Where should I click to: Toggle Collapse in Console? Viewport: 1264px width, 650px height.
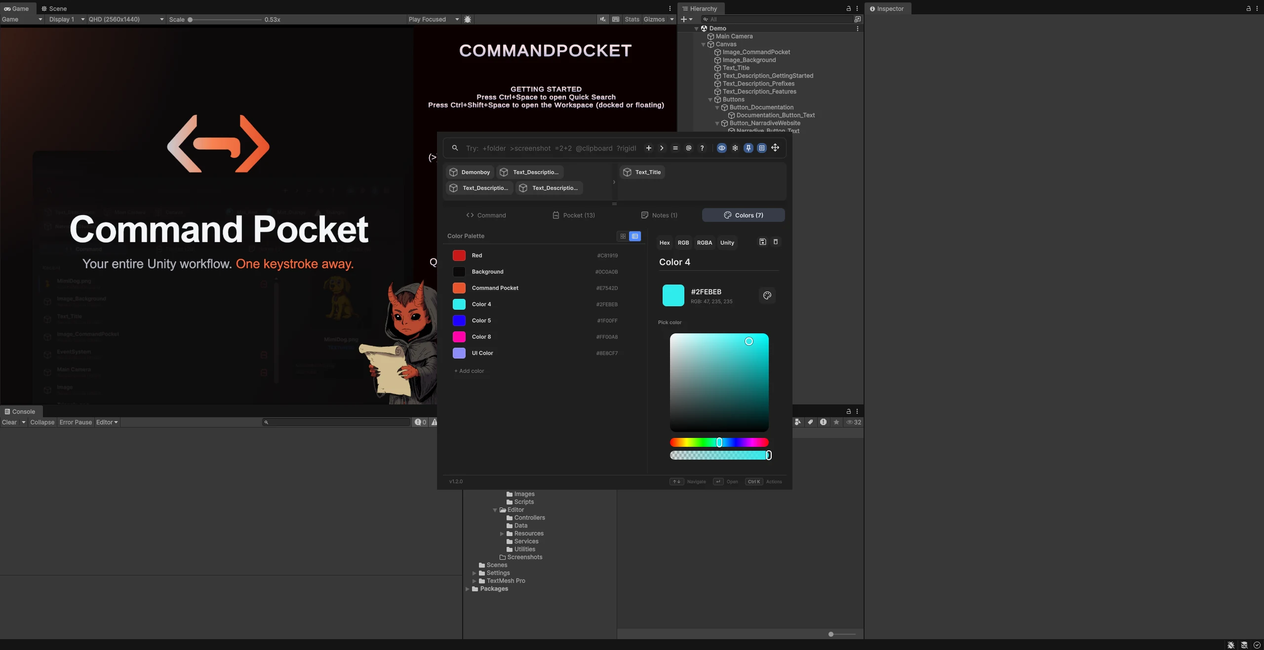pyautogui.click(x=42, y=422)
